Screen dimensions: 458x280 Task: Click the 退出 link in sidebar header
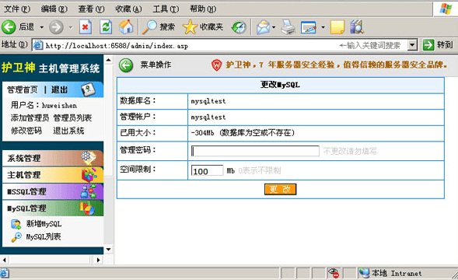59,89
